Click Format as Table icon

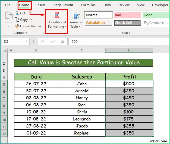75,15
